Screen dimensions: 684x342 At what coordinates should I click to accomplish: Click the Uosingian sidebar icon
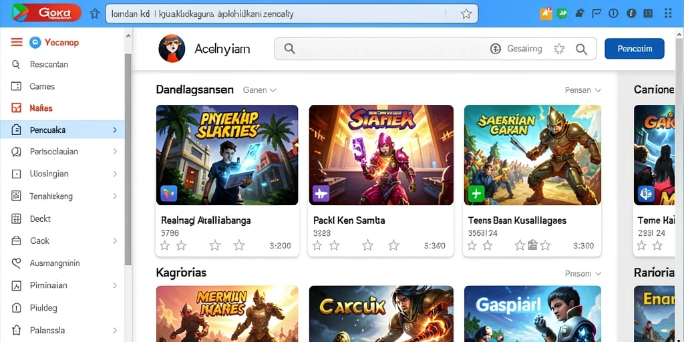point(16,174)
